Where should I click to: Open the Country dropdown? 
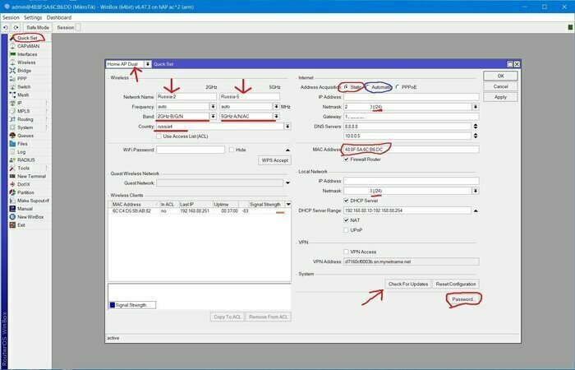(287, 127)
